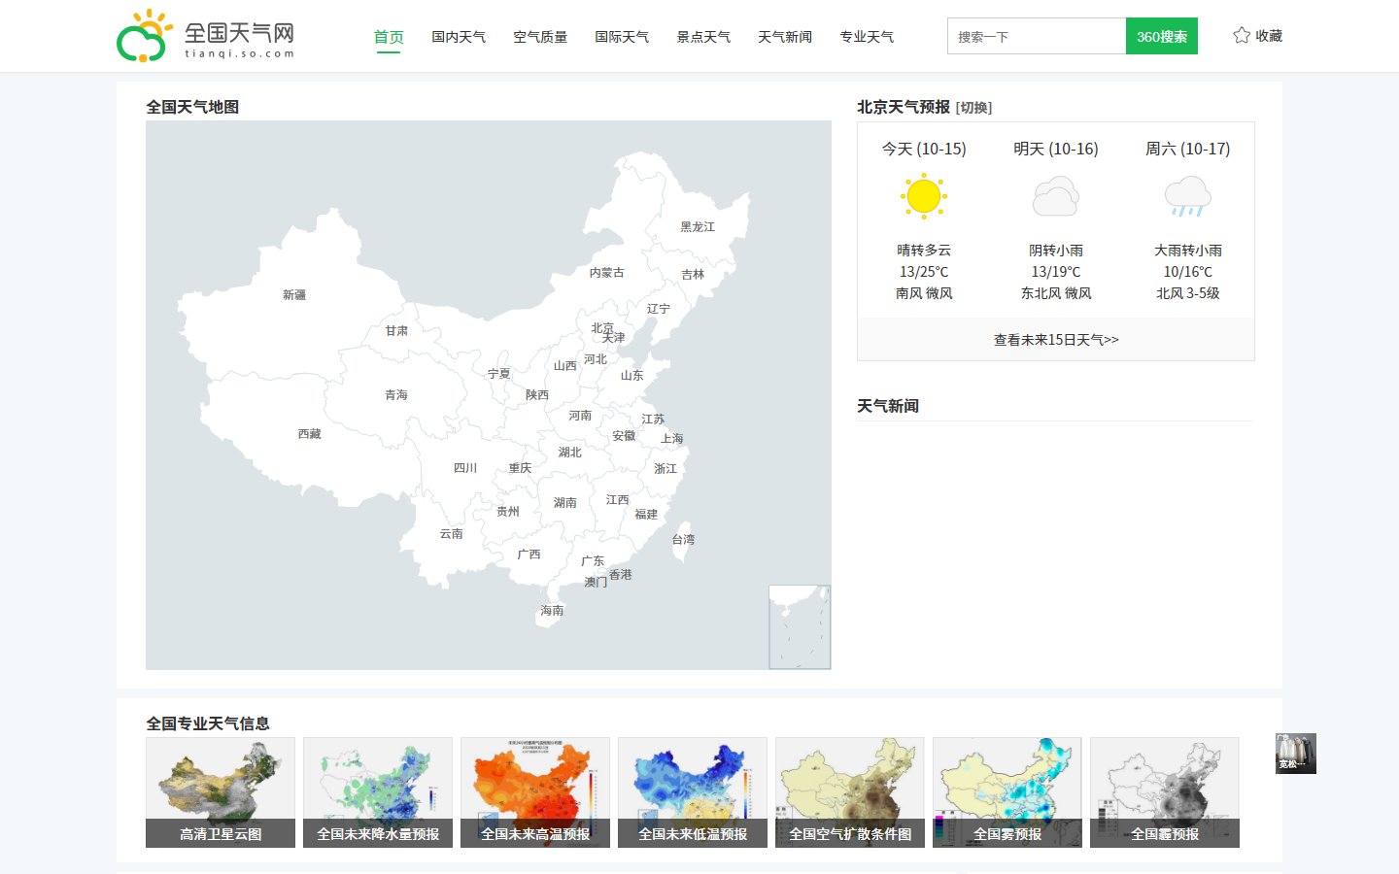This screenshot has height=874, width=1399.
Task: Open the 专业天气 menu
Action: (x=867, y=37)
